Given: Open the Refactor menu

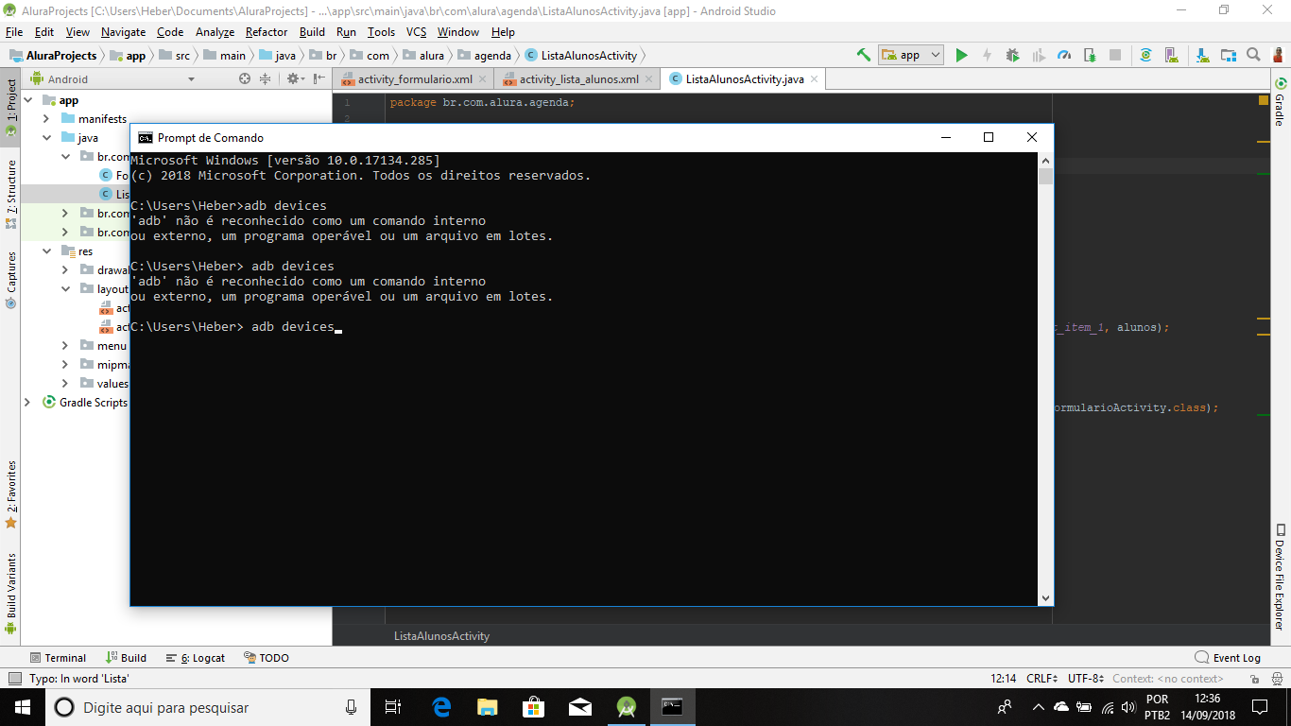Looking at the screenshot, I should tap(267, 32).
